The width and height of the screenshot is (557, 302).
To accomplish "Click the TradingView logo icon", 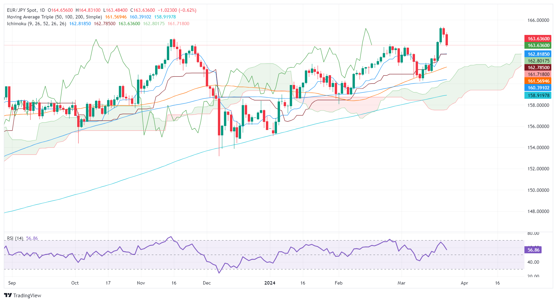I will [8, 295].
